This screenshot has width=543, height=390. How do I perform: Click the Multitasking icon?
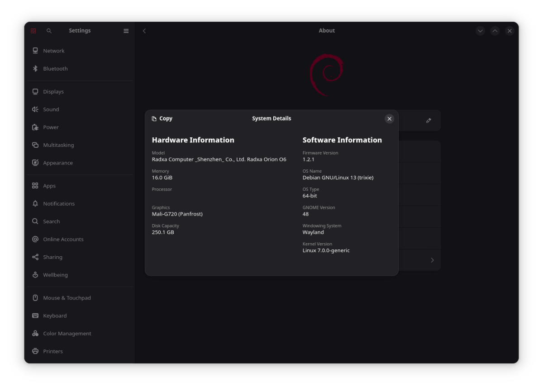point(35,145)
